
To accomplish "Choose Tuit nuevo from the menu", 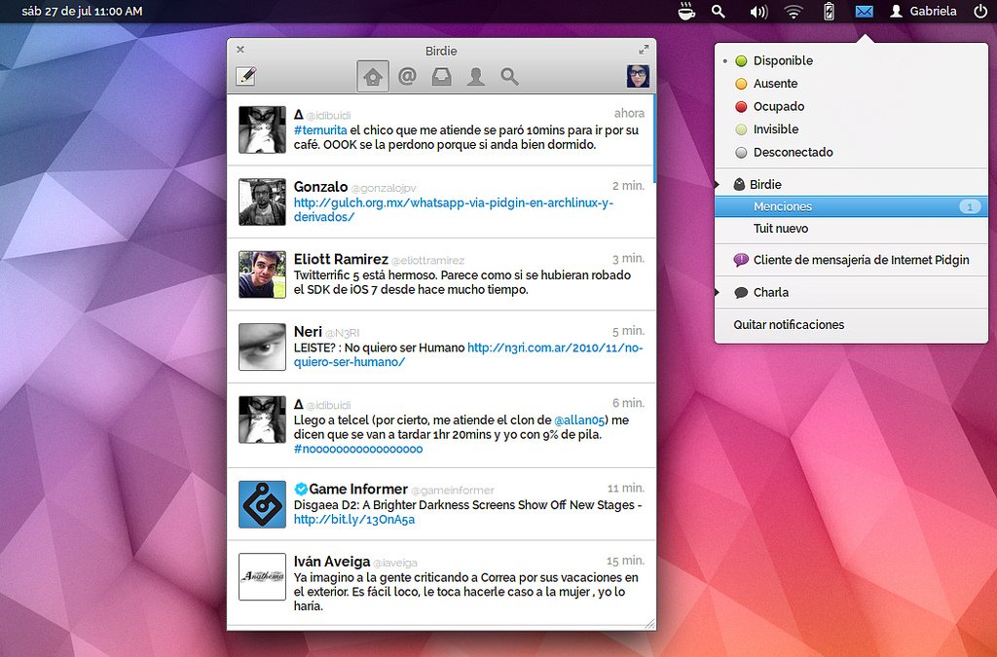I will tap(780, 229).
